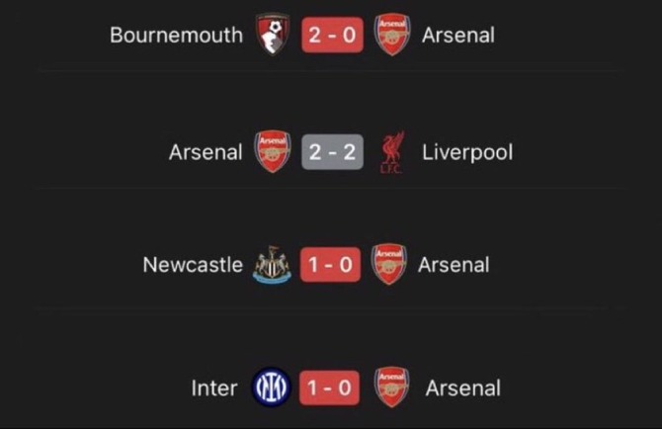Select Arsenal name in Newcastle match row
662x429 pixels.
click(454, 265)
